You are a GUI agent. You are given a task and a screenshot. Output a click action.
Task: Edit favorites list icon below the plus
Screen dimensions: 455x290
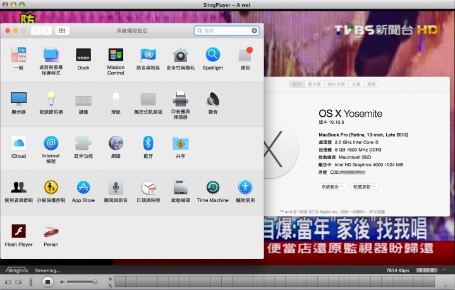coord(110,286)
